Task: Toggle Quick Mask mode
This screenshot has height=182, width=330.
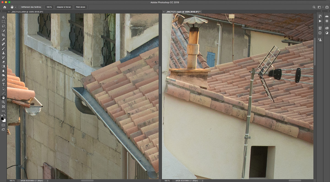Action: click(x=3, y=125)
